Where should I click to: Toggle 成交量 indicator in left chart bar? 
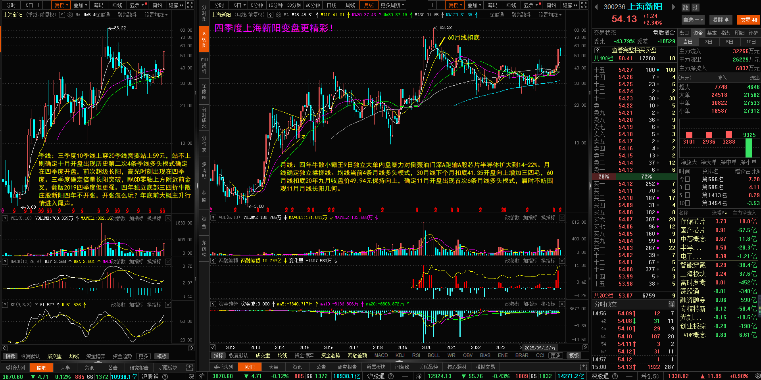tap(54, 356)
